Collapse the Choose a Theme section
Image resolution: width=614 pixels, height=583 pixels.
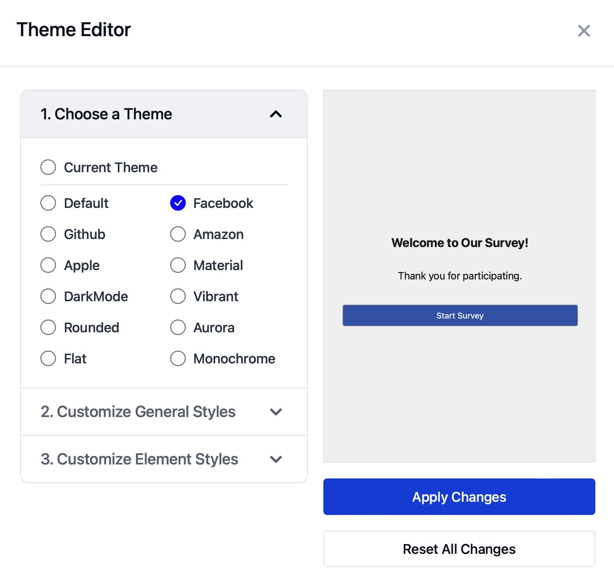pos(276,114)
